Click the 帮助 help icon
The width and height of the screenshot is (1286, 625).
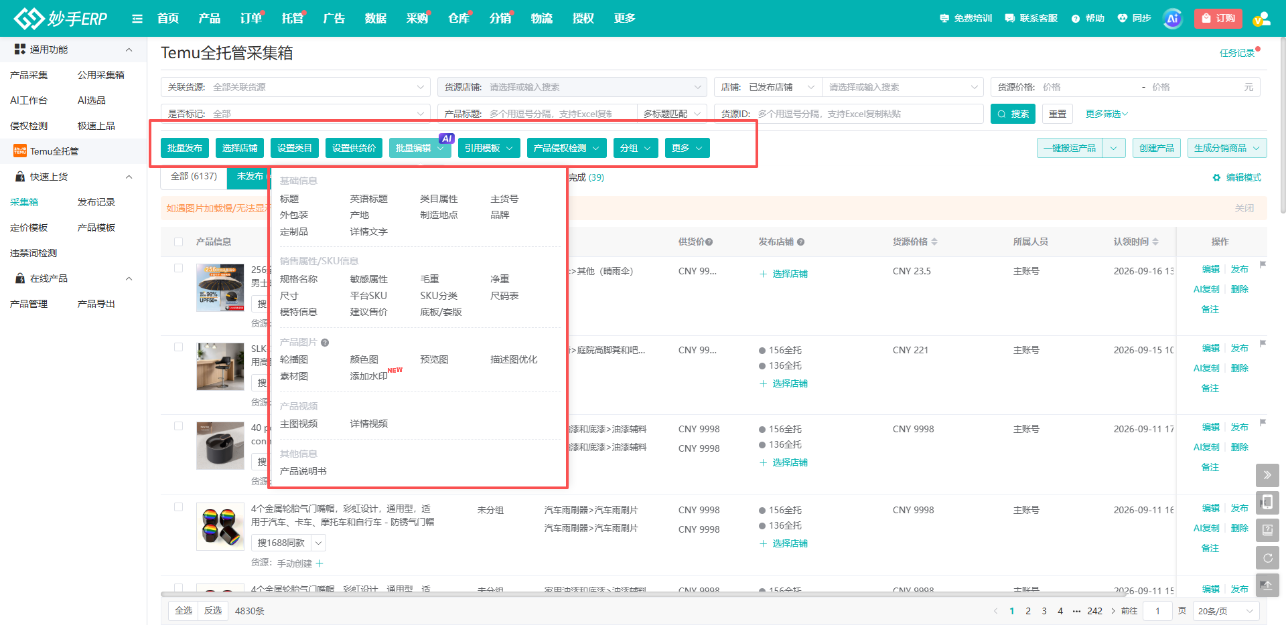(x=1076, y=19)
